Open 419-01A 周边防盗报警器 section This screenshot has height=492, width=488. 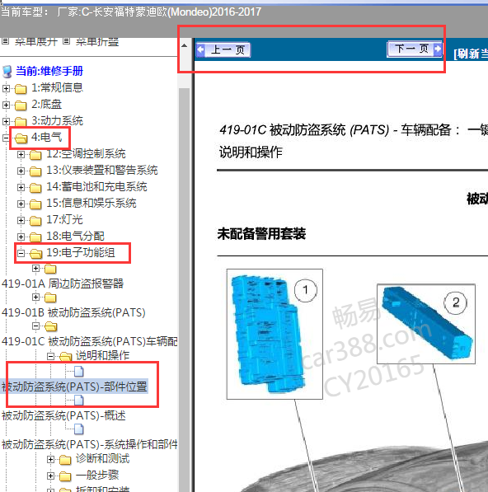coord(63,283)
